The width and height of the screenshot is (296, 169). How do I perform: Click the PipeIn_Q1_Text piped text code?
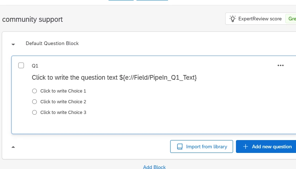point(158,78)
